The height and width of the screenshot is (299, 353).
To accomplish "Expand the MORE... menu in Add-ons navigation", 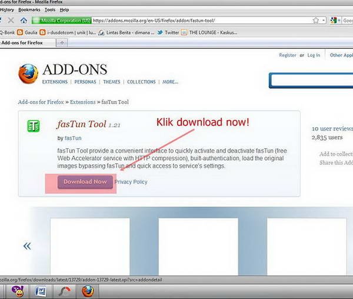I will coord(170,82).
